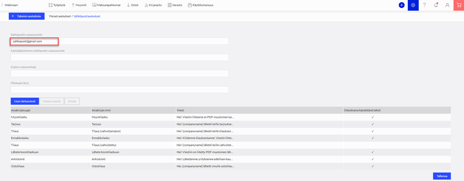Sort by Asiakirjatyyppi column header
This screenshot has width=464, height=181.
coord(51,110)
